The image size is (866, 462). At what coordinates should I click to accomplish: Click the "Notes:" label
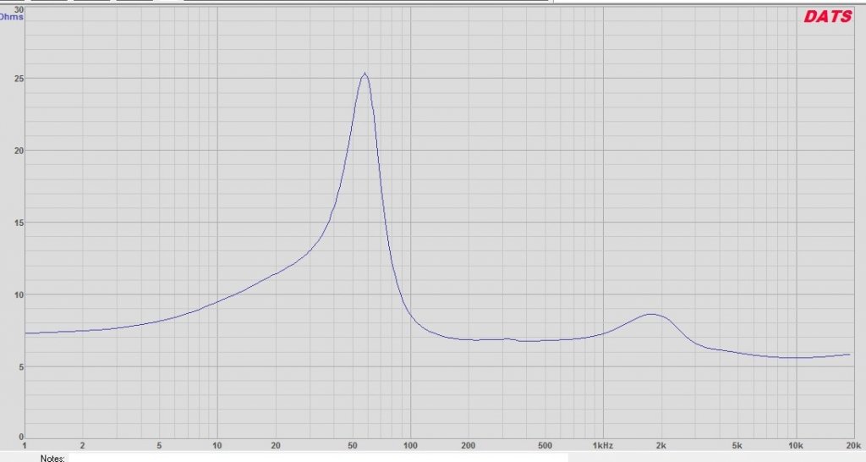pyautogui.click(x=52, y=458)
